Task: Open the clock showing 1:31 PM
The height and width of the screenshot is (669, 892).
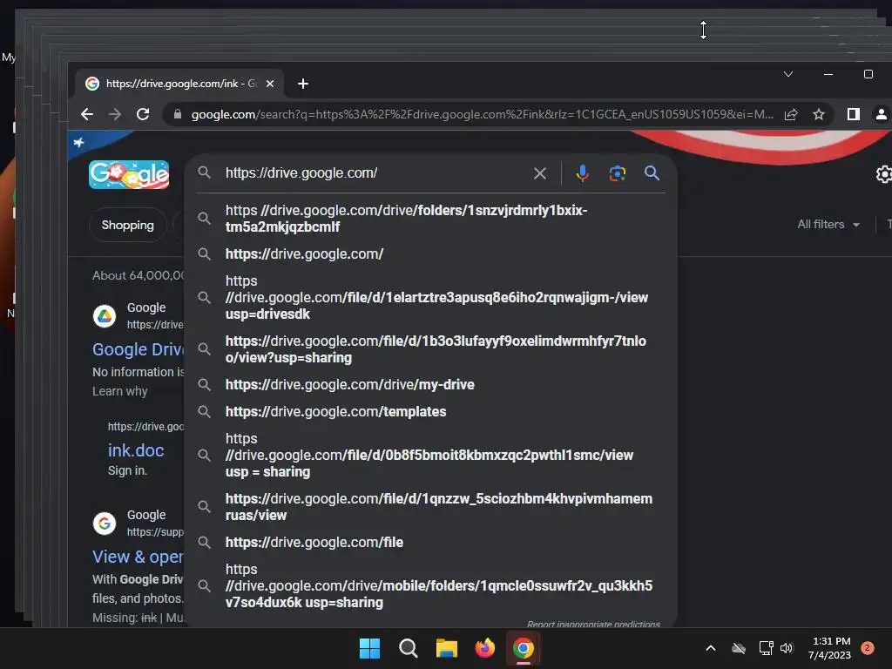Action: tap(830, 648)
